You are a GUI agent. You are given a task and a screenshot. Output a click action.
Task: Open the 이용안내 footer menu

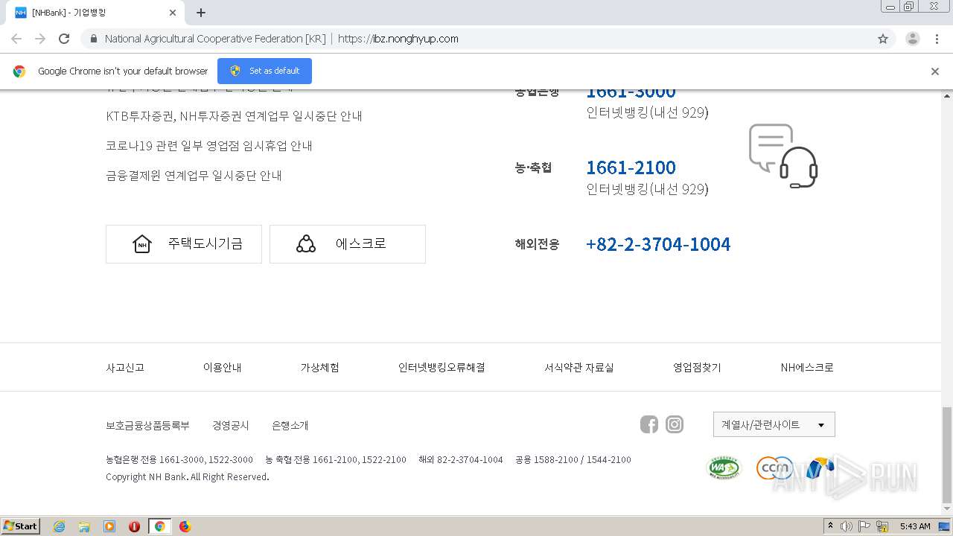coord(223,368)
